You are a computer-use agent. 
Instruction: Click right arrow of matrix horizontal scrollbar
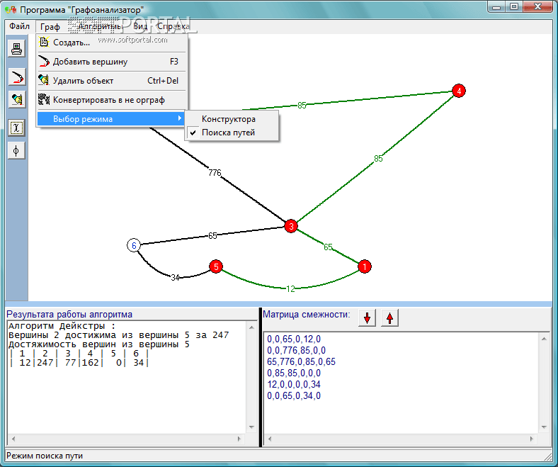point(532,439)
